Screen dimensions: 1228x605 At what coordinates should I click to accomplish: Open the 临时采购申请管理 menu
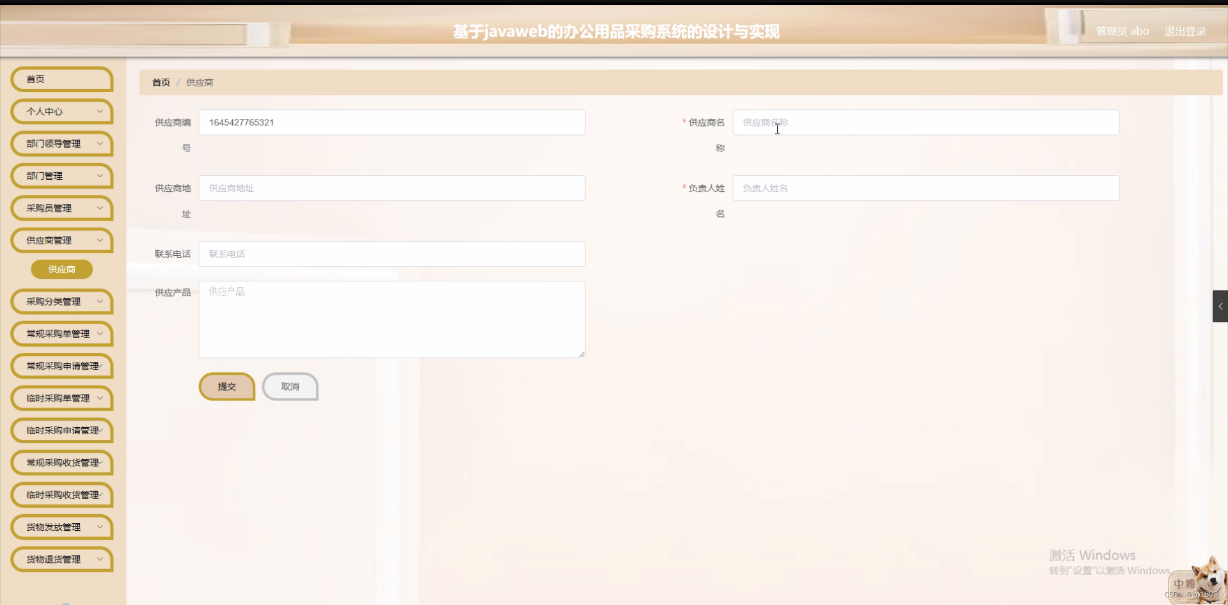pos(61,430)
